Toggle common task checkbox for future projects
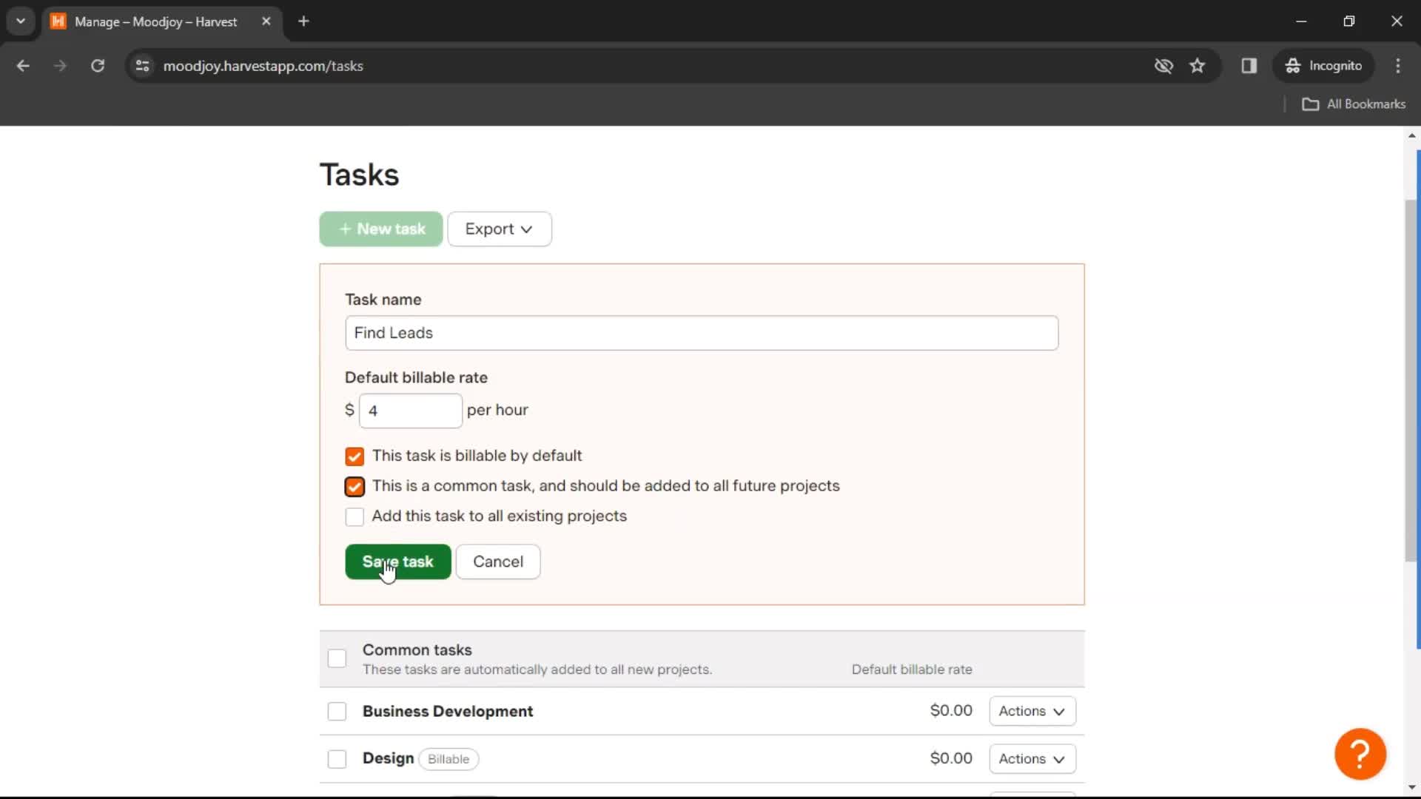1421x799 pixels. [353, 486]
